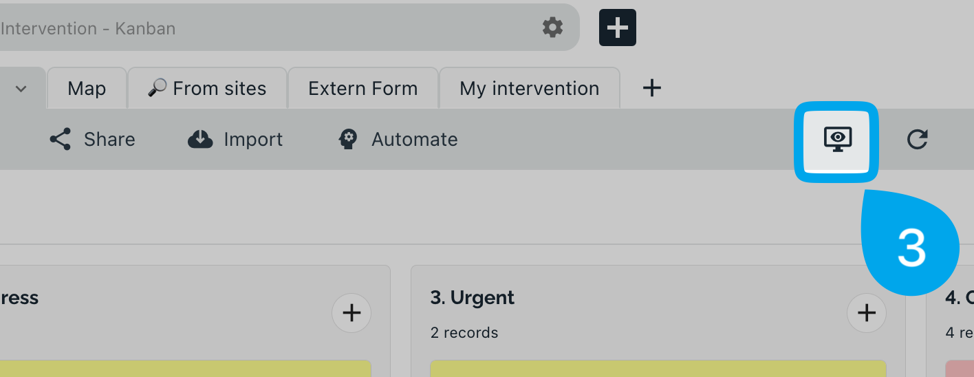Select the Extern Form tab
This screenshot has width=974, height=377.
click(x=363, y=88)
